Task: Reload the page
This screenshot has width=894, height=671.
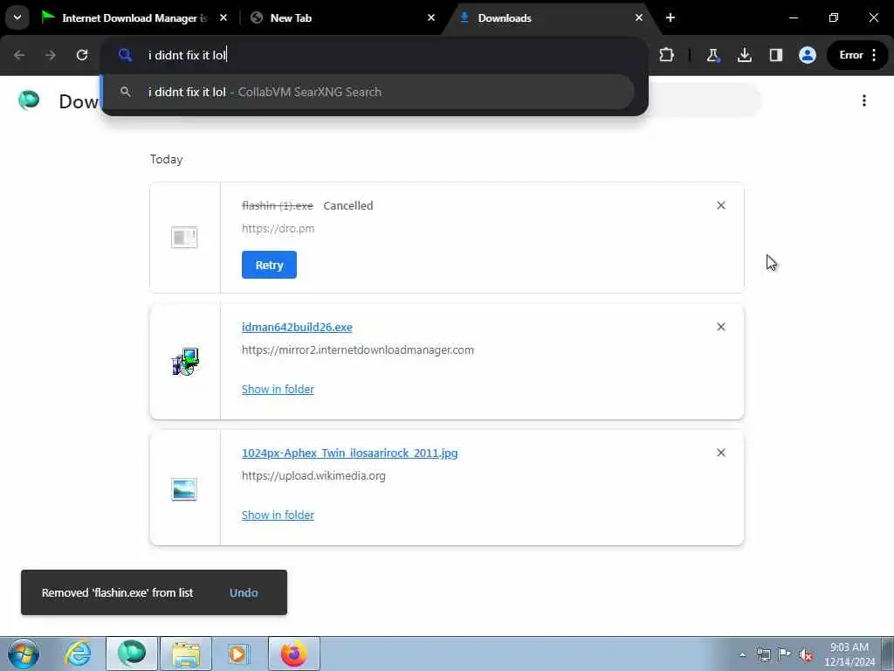Action: [82, 55]
